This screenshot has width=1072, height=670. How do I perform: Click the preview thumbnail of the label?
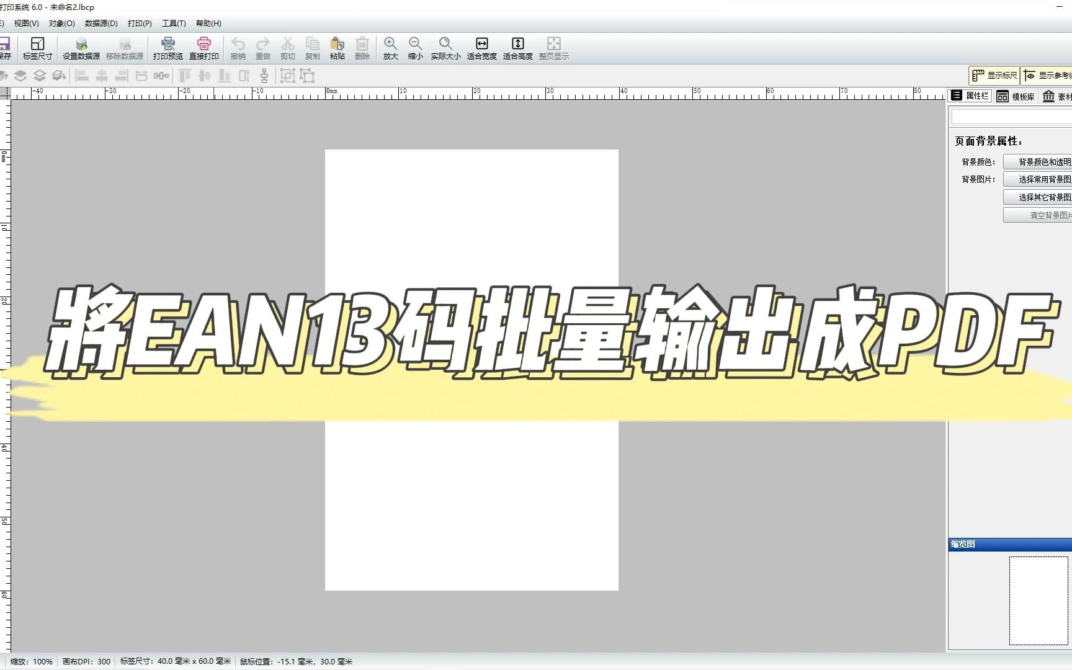1038,601
